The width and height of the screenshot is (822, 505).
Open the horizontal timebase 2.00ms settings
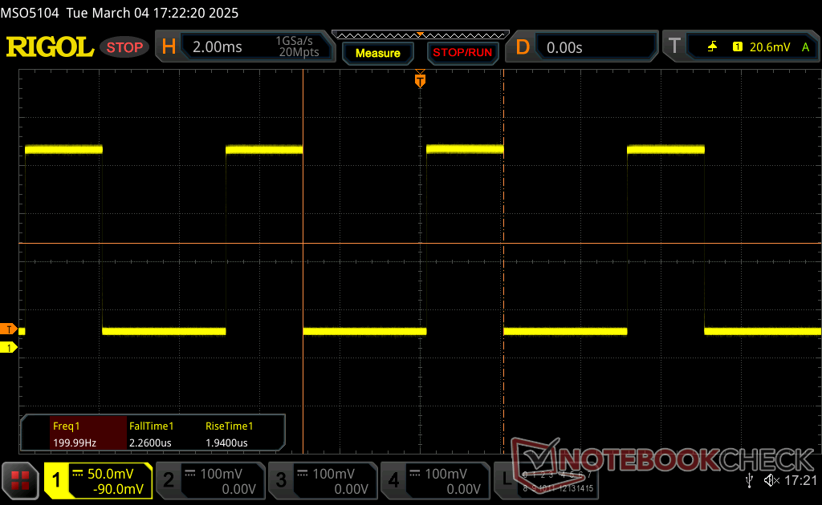[x=241, y=47]
